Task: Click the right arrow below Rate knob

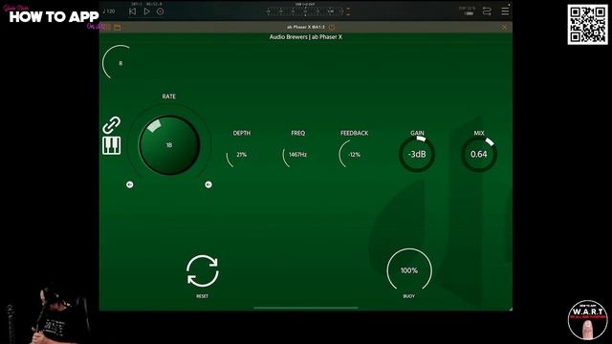Action: coord(208,184)
